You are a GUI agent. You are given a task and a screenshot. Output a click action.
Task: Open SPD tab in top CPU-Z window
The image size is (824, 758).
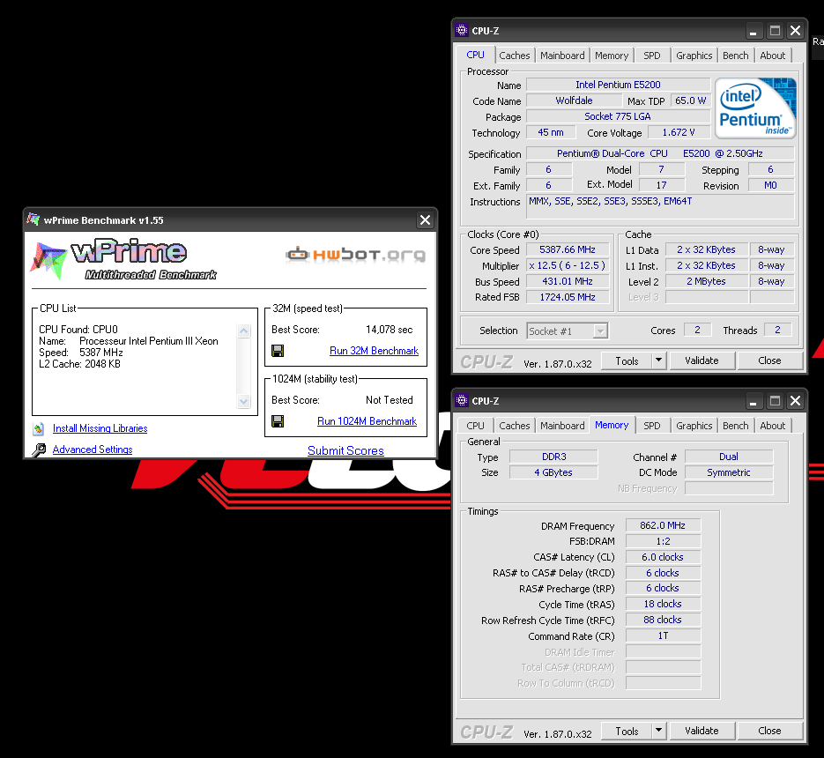652,56
